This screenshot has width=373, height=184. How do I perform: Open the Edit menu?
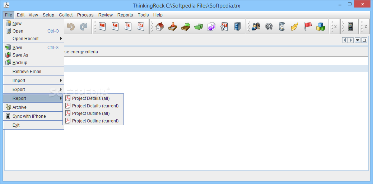21,15
